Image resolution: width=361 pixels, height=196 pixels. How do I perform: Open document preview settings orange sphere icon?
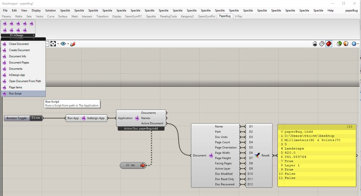346,44
